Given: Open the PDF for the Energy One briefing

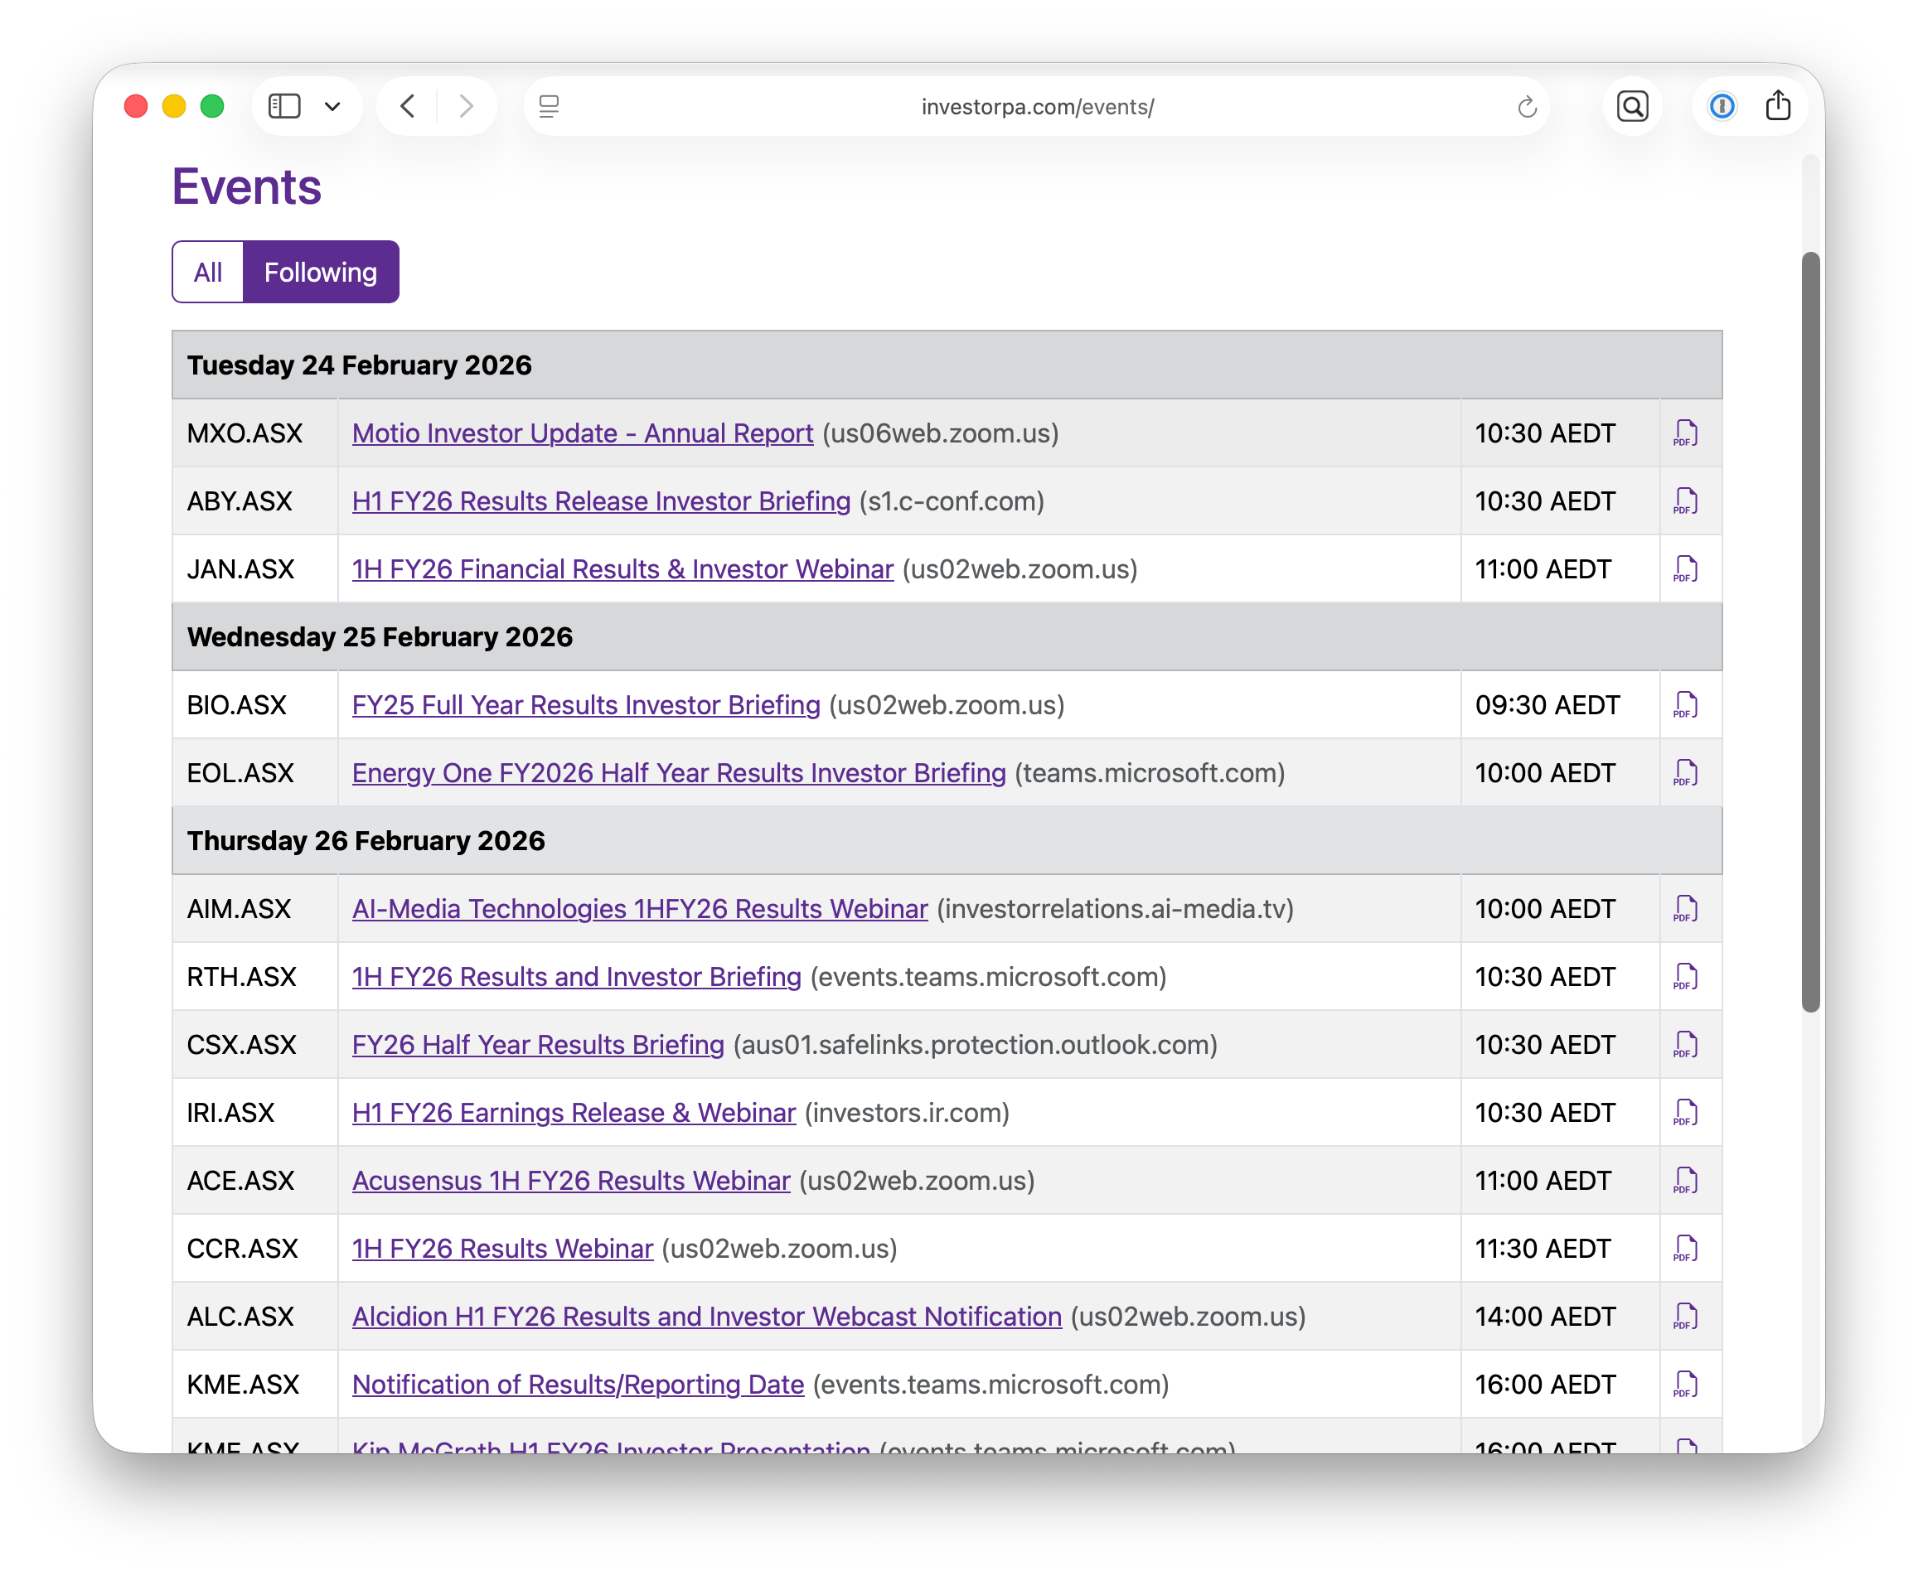Looking at the screenshot, I should (1684, 772).
